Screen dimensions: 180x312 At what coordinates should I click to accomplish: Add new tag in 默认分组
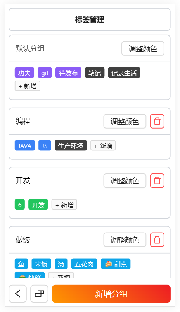pyautogui.click(x=28, y=86)
